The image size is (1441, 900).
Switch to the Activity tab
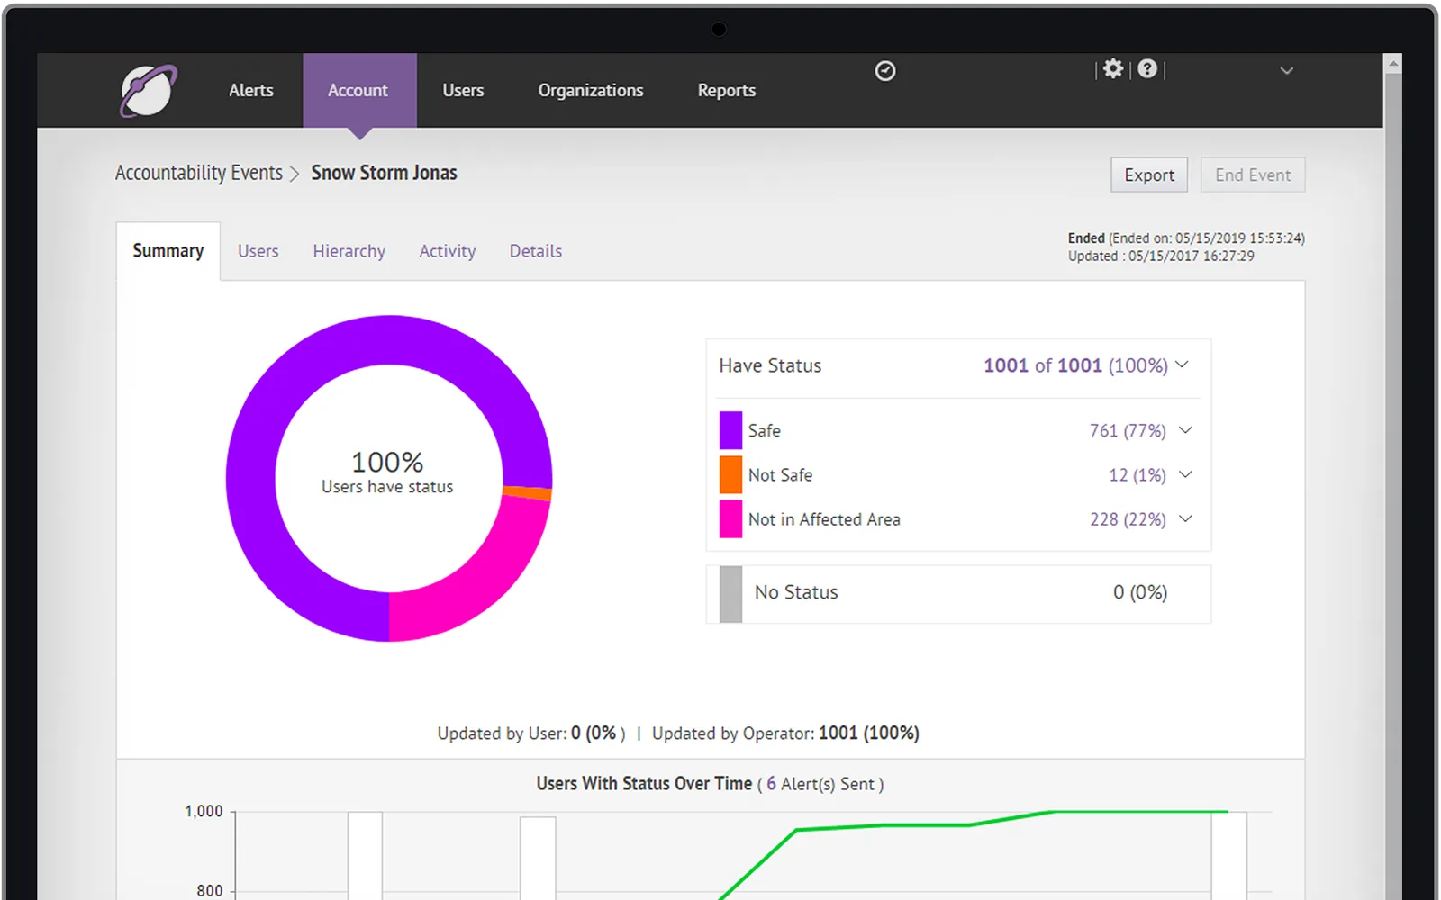pos(448,251)
